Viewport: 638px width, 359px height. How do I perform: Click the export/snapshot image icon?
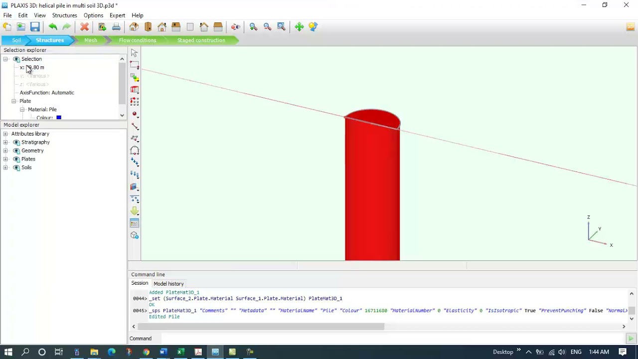click(x=102, y=27)
